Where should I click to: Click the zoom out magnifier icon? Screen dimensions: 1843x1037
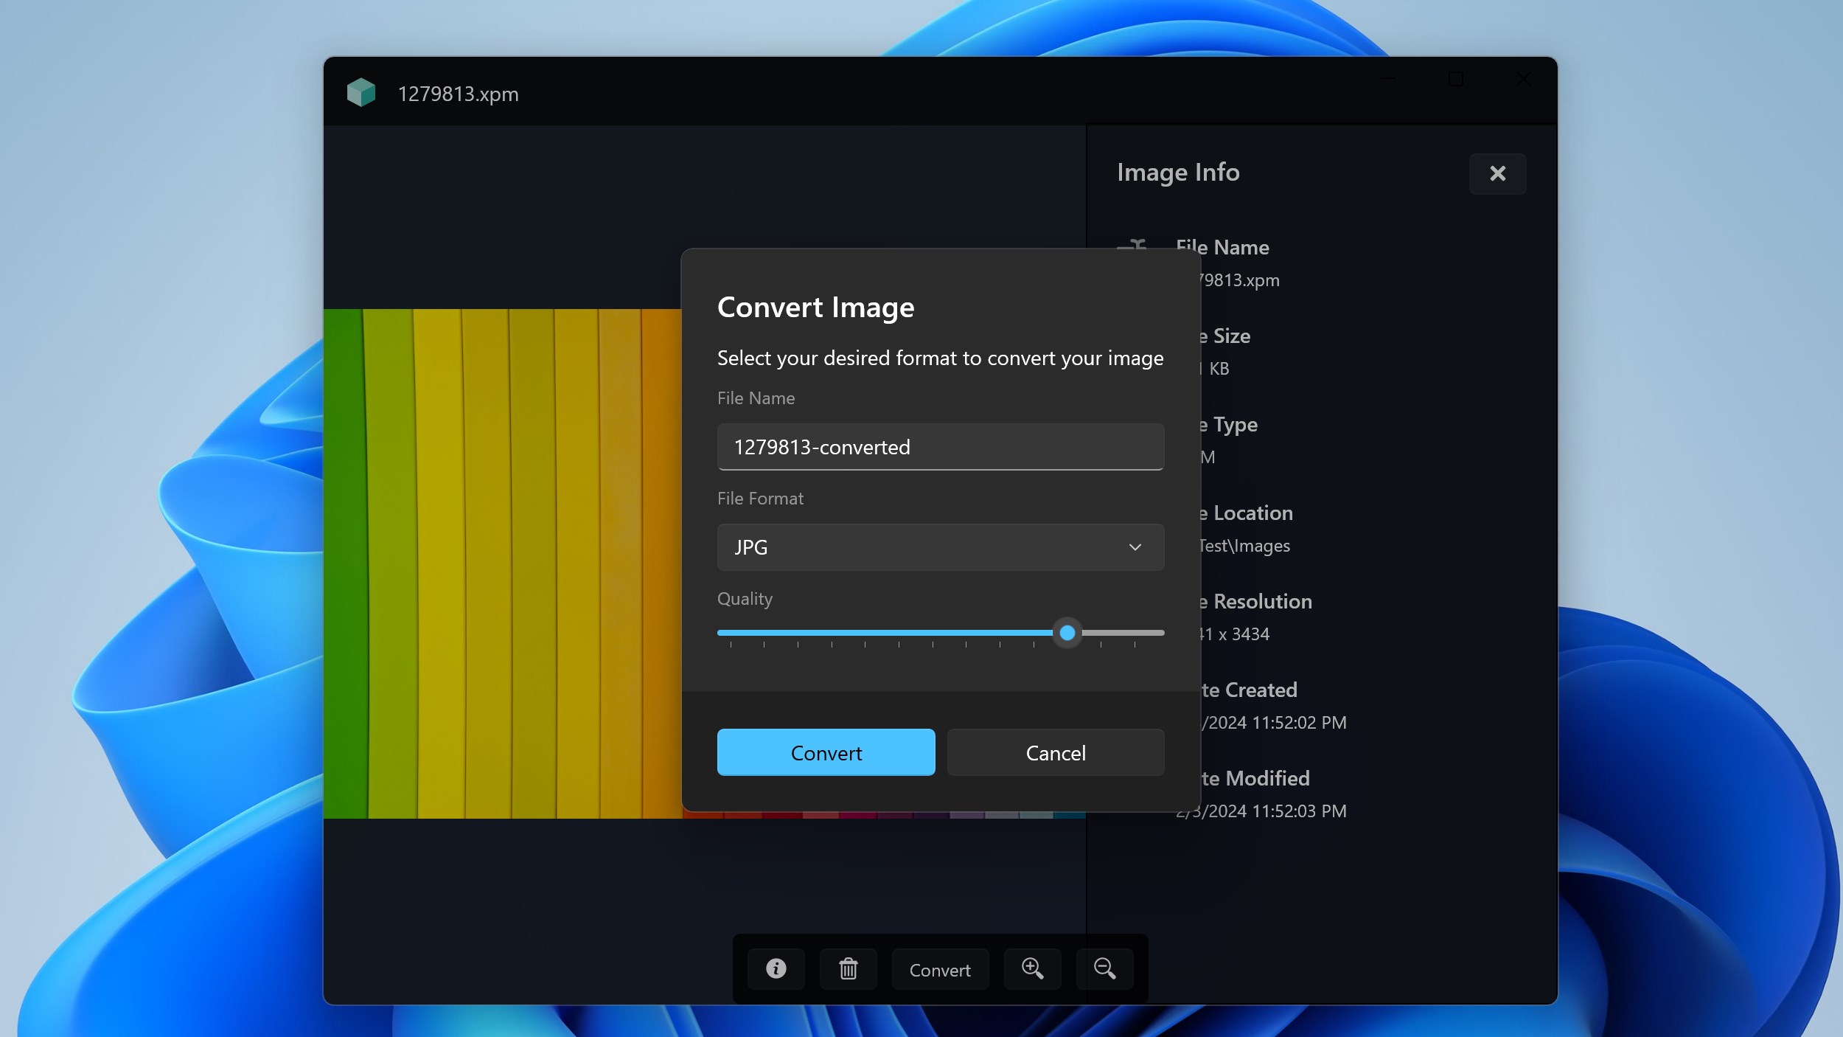click(x=1104, y=969)
